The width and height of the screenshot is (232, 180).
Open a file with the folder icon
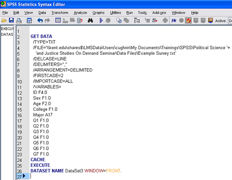pos(4,20)
